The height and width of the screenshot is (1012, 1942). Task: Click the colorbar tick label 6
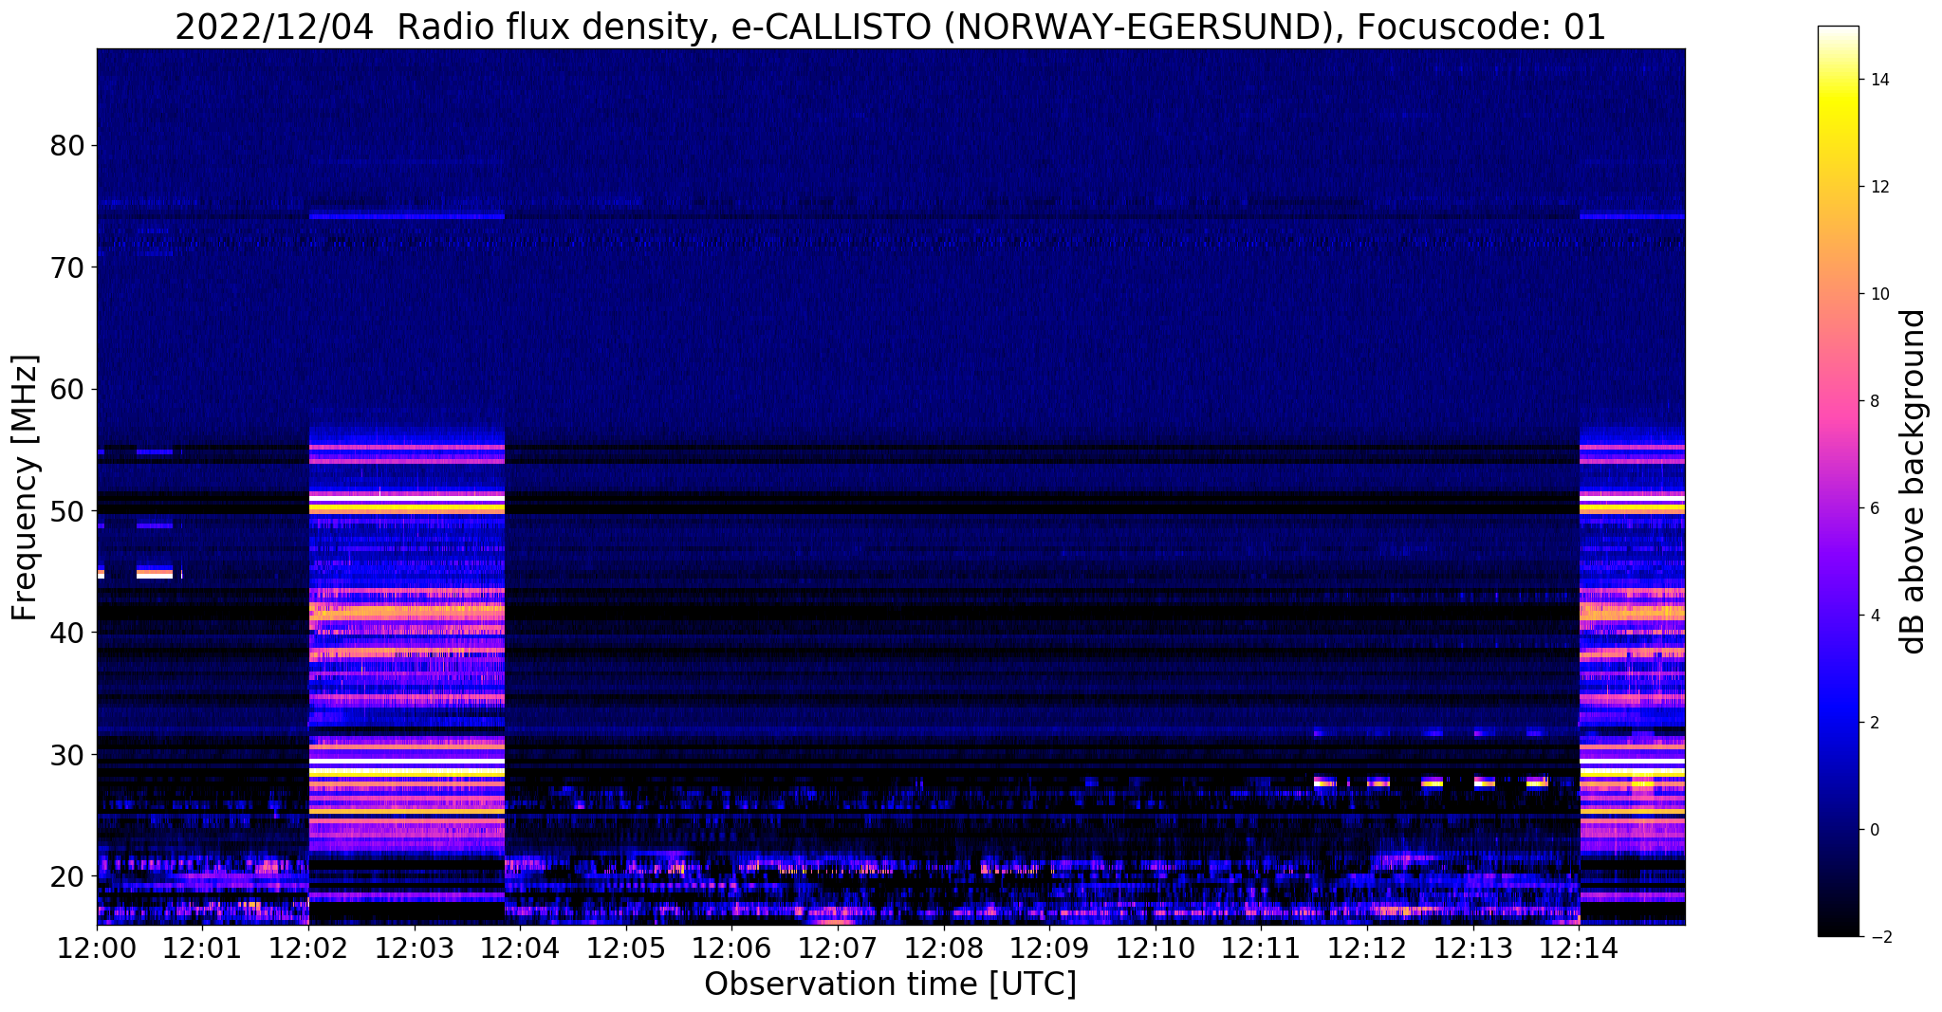1875,508
